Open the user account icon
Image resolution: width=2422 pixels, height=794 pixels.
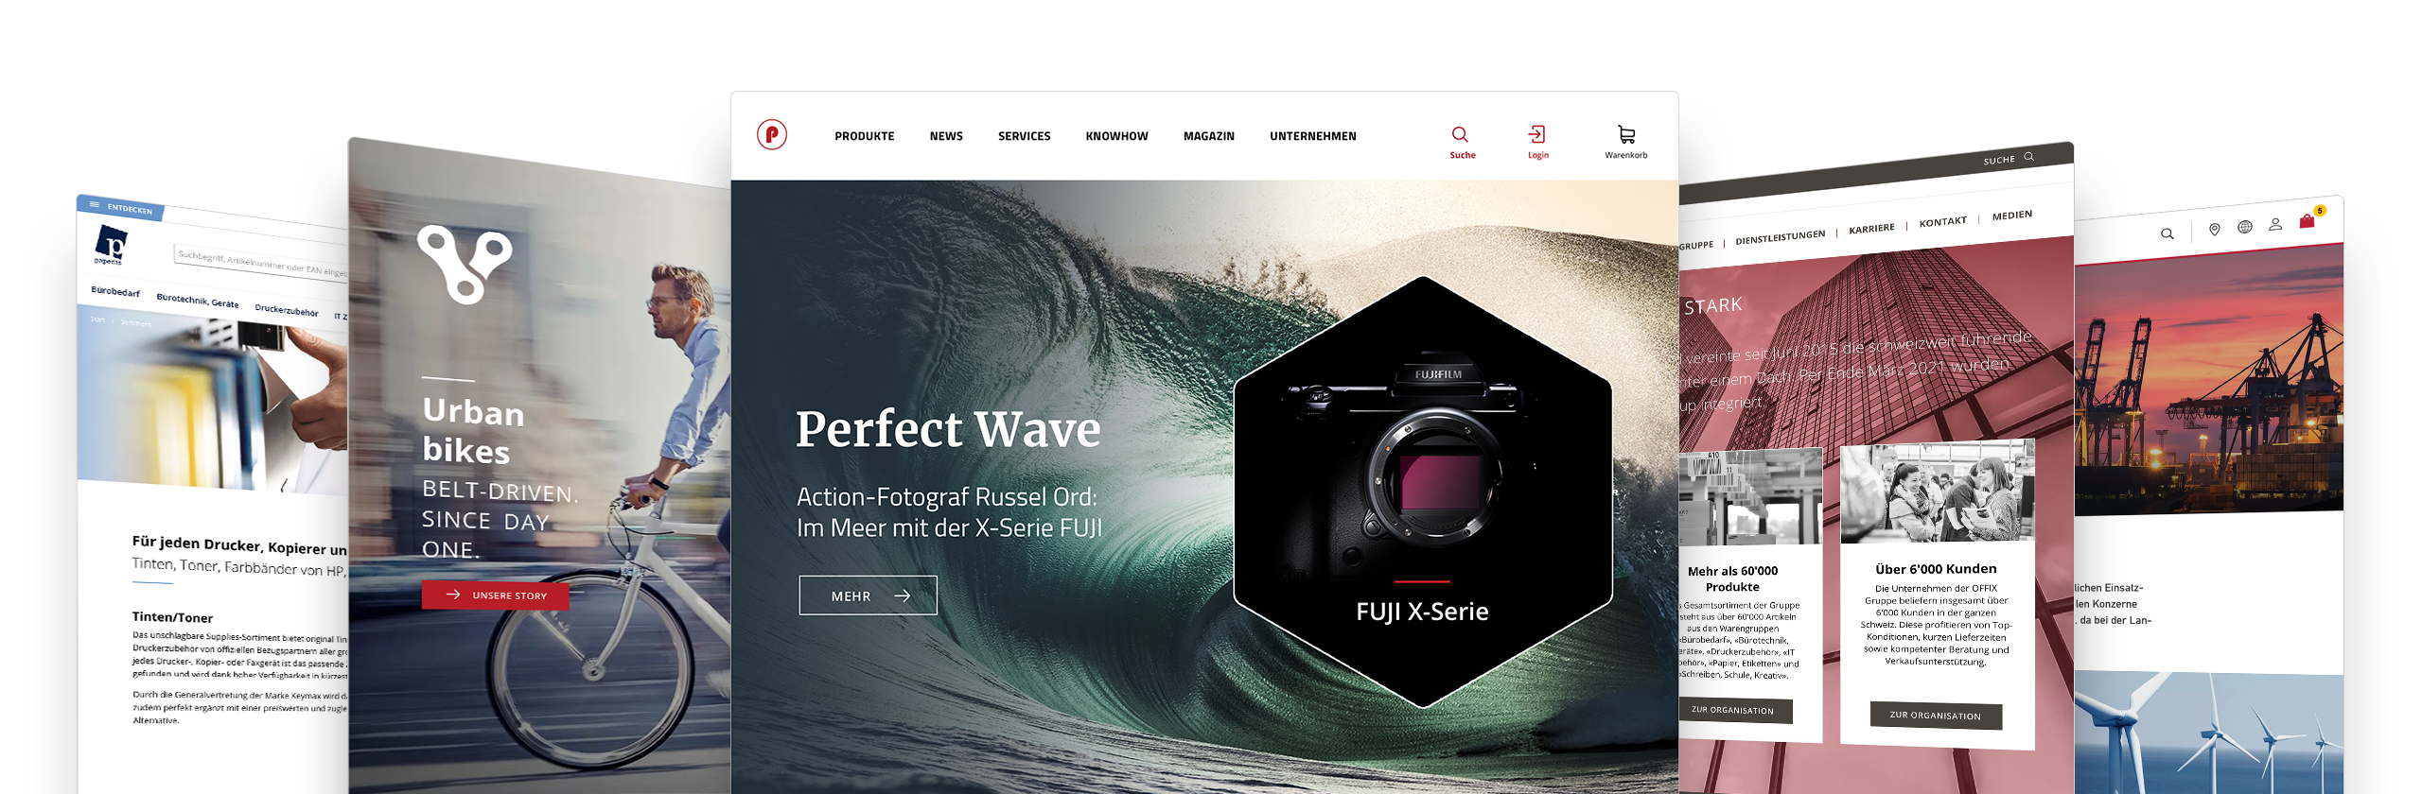[2275, 224]
